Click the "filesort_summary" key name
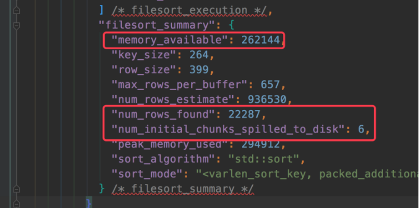This screenshot has height=208, width=419. [157, 25]
